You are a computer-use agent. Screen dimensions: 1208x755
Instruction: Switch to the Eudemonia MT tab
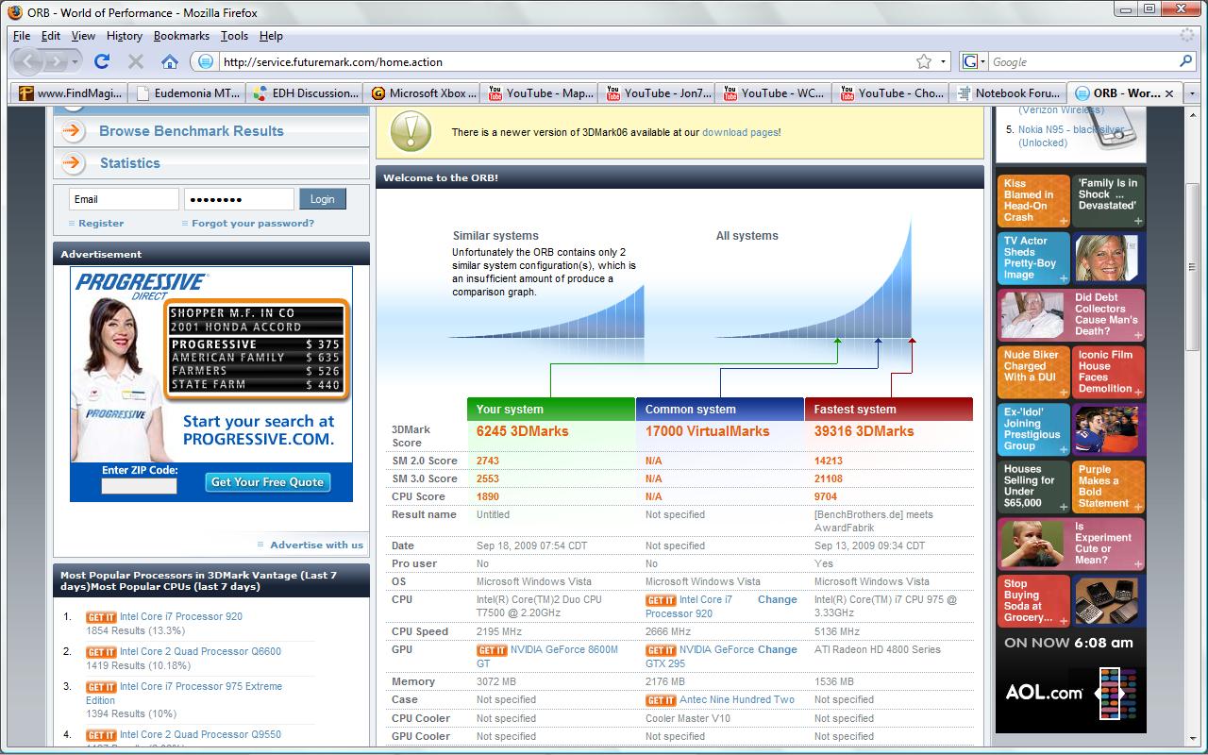click(188, 93)
